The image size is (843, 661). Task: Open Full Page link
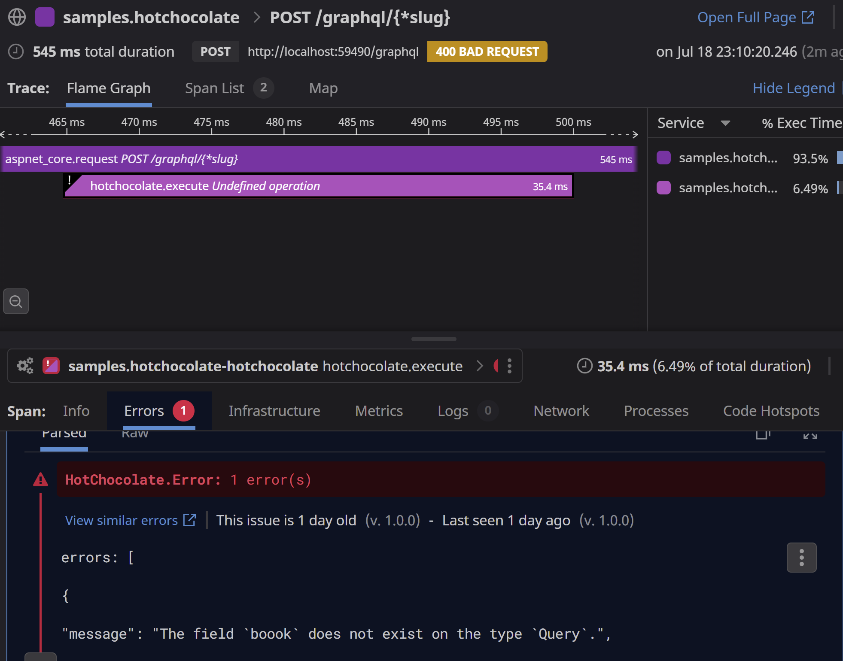(x=755, y=18)
